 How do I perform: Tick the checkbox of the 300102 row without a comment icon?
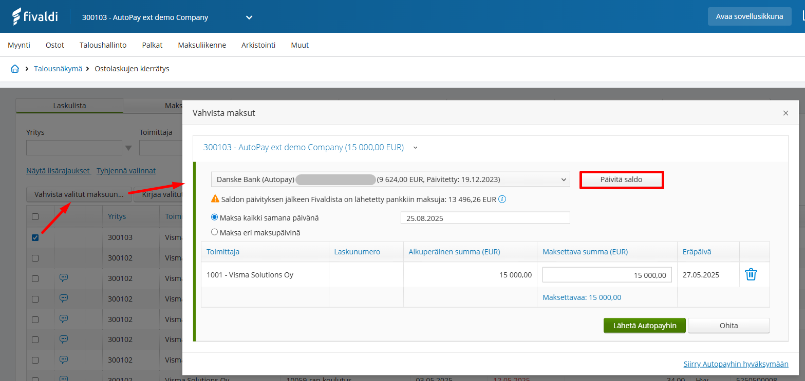click(35, 258)
